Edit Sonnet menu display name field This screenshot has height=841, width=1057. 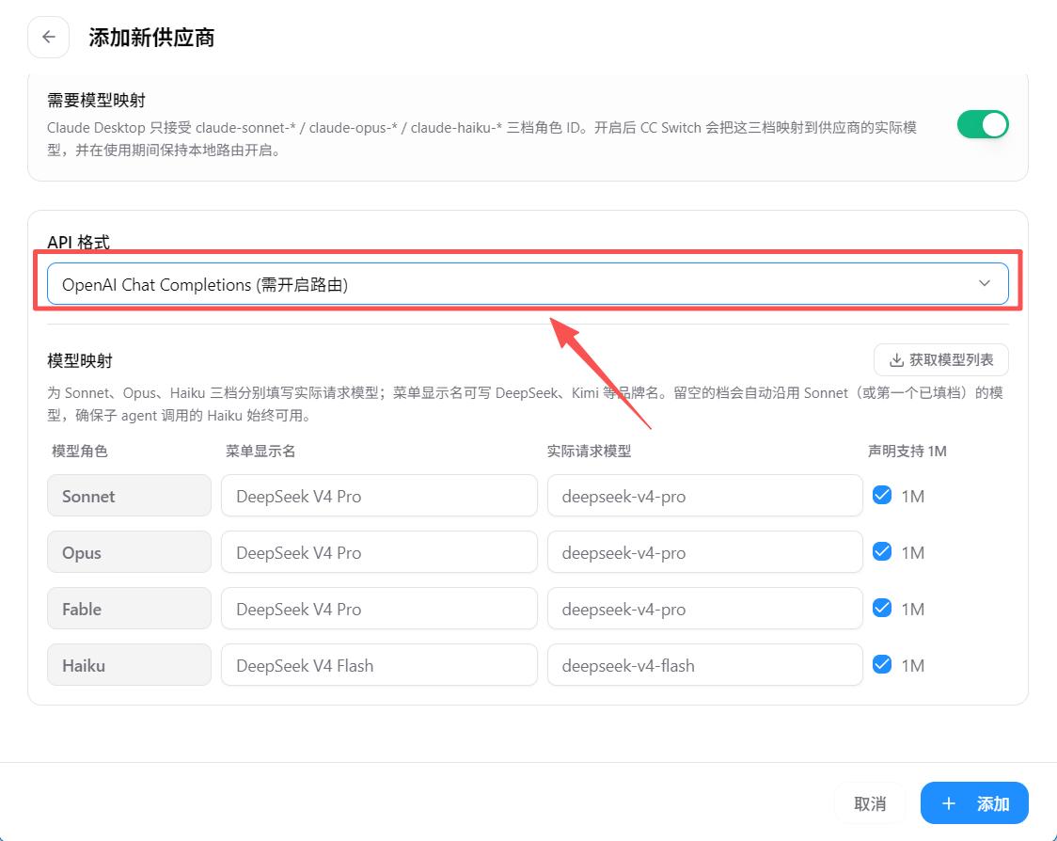click(x=379, y=496)
